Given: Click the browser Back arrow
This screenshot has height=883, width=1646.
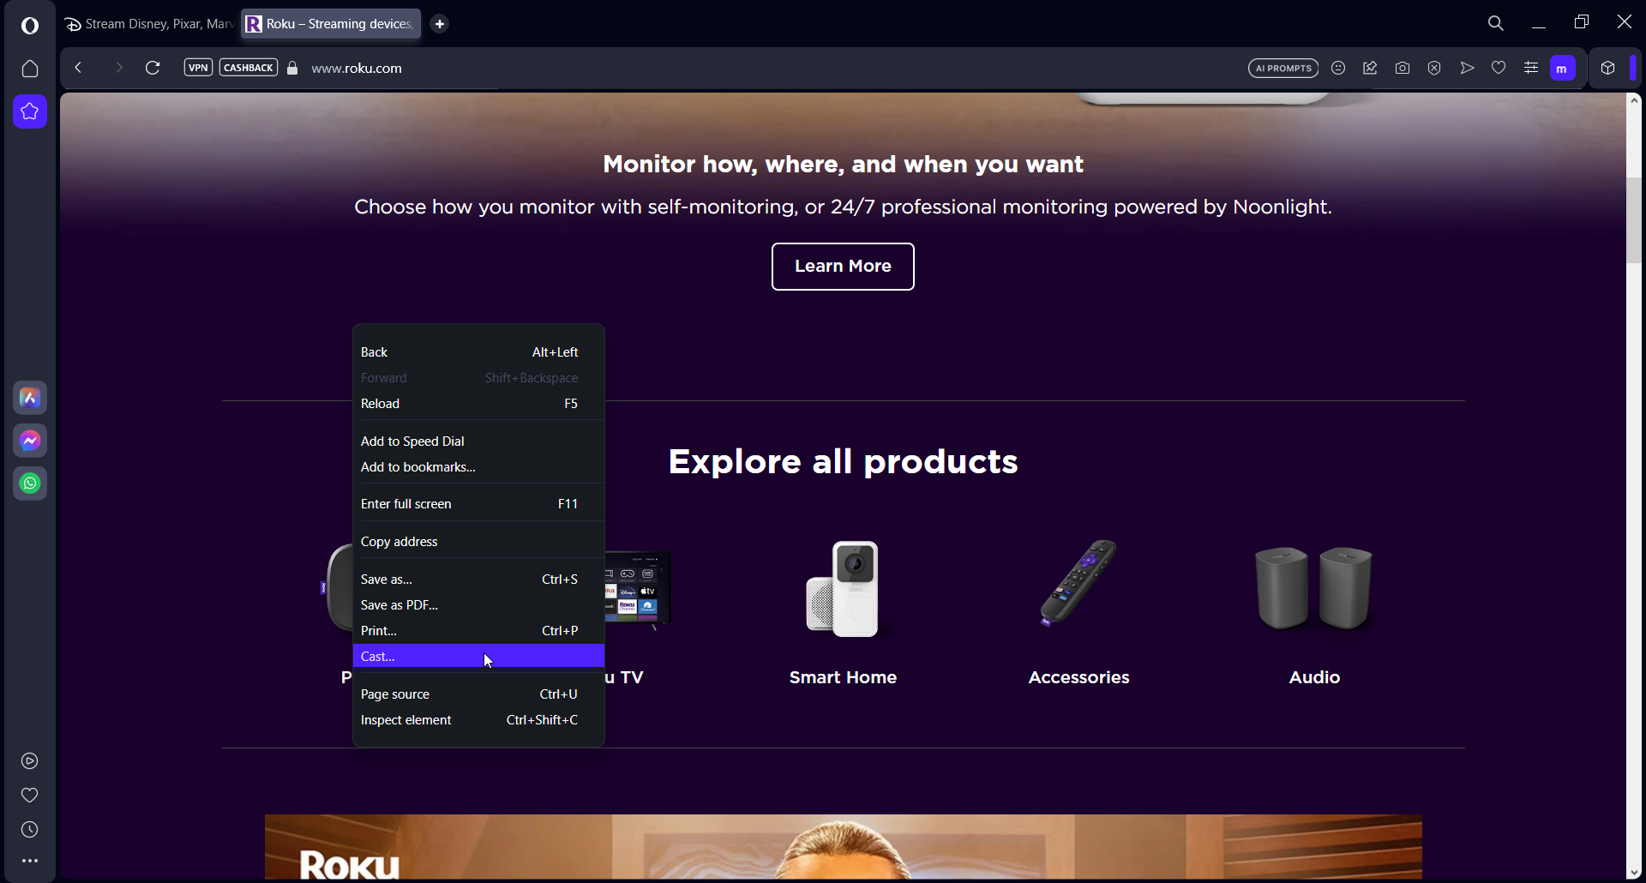Looking at the screenshot, I should 78,68.
